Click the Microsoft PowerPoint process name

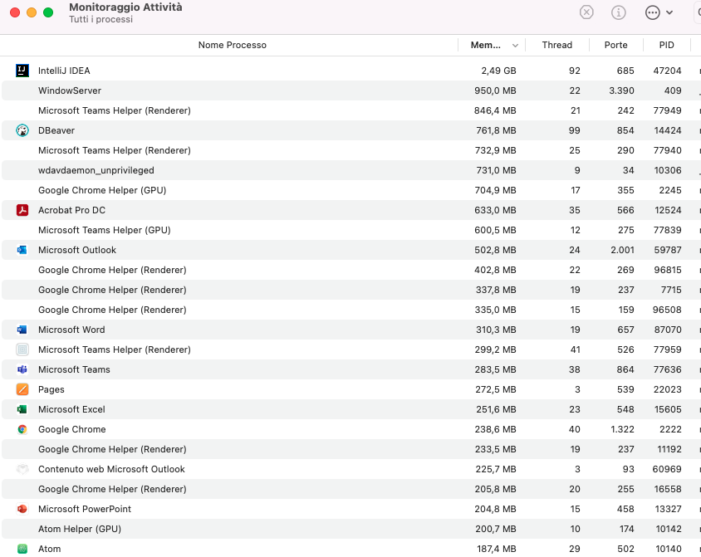click(85, 509)
